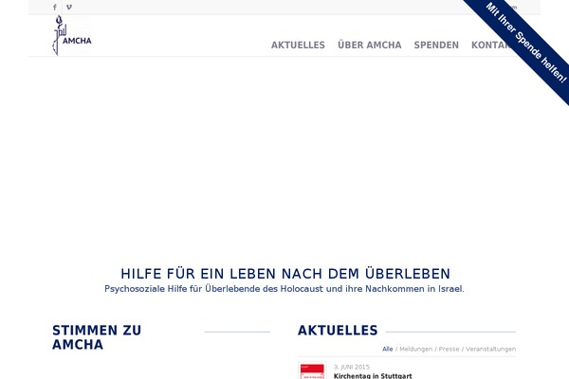Click the 'Hilfe für ein Leben nach dem Überleben' heading

pos(285,274)
